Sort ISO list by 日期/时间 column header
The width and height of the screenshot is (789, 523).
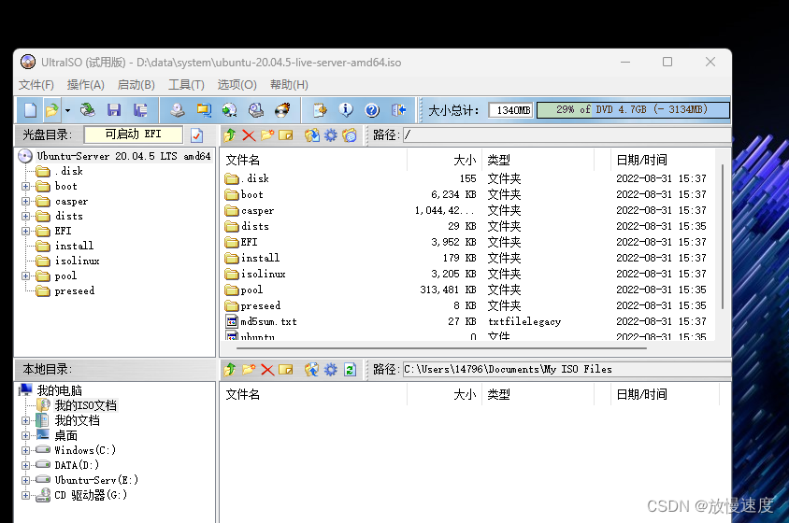[x=663, y=160]
